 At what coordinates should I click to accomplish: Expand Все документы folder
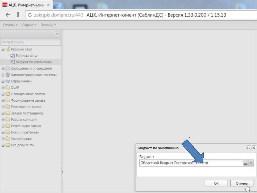coord(3,145)
